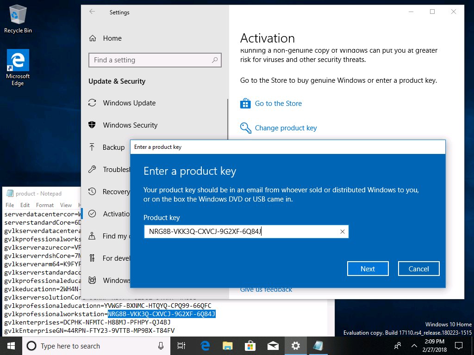
Task: Select Windows Update in Settings sidebar
Action: coord(129,103)
